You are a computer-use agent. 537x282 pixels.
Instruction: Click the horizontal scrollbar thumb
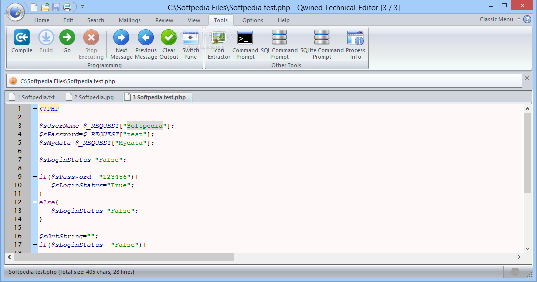(124, 257)
